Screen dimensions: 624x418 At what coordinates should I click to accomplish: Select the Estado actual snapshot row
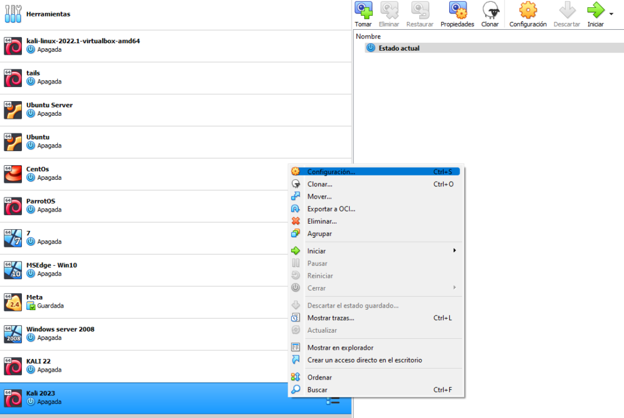(494, 48)
